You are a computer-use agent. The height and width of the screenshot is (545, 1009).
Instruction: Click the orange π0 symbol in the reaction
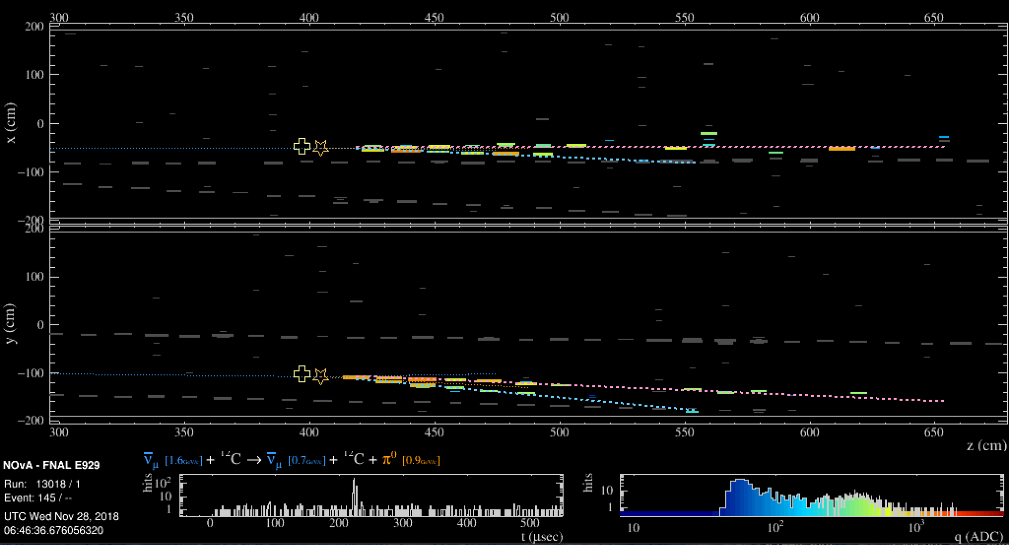389,459
